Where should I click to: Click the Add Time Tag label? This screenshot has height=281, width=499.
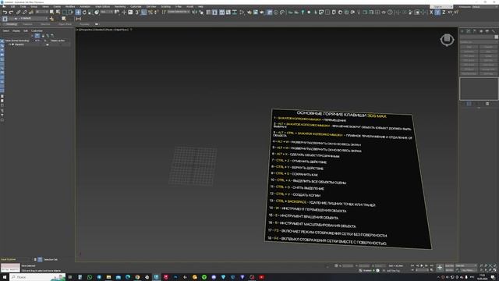(x=393, y=271)
